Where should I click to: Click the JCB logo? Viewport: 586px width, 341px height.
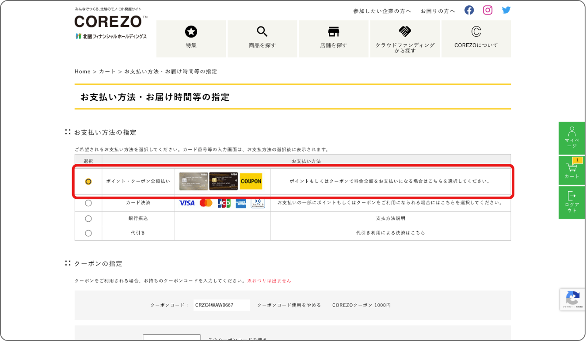[224, 203]
